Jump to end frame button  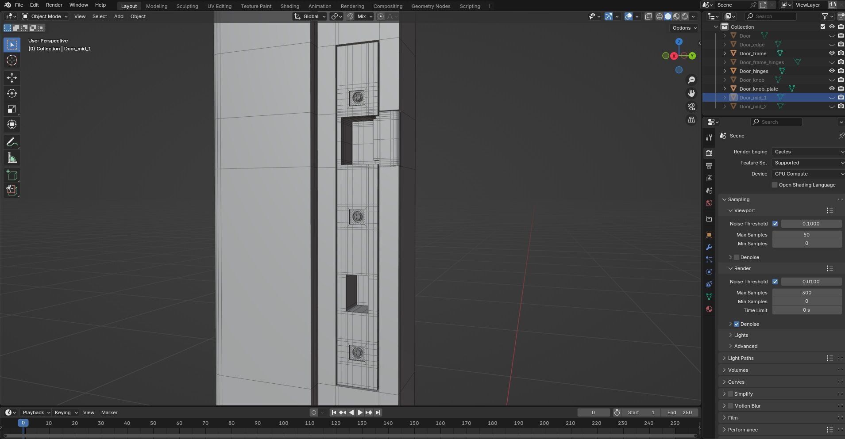coord(378,412)
